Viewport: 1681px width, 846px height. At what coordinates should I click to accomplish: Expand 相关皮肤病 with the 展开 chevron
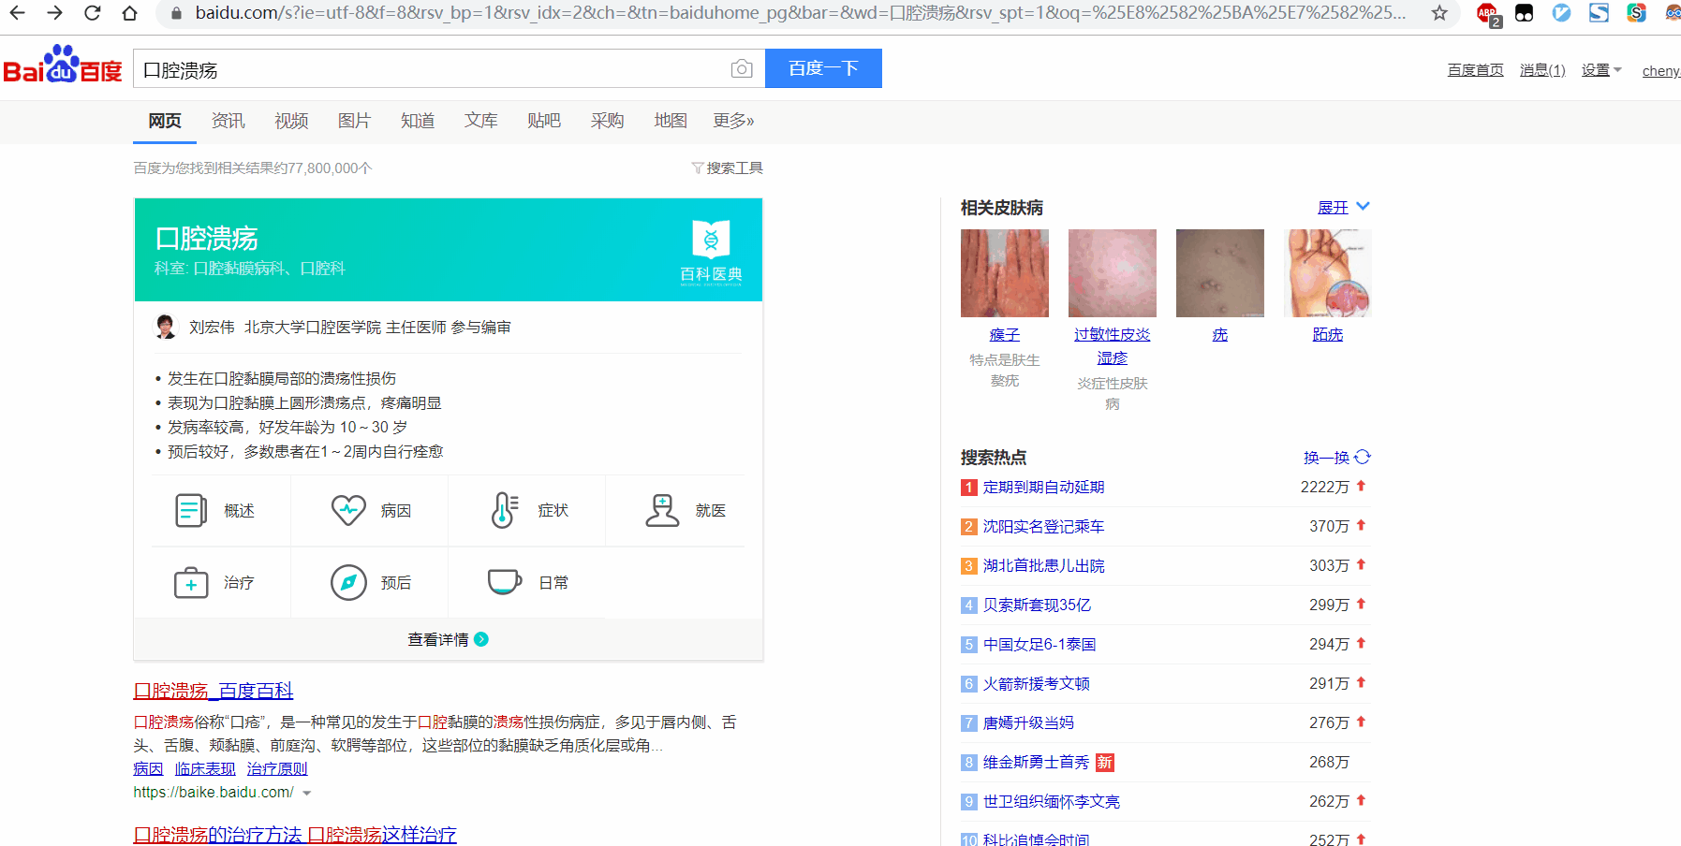coord(1363,206)
